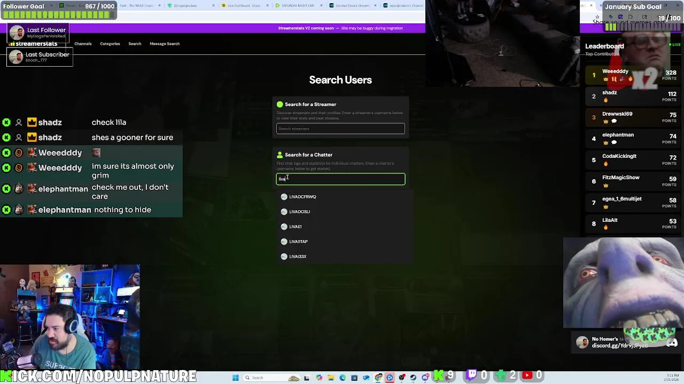Open File Explorer from the taskbar

331,378
